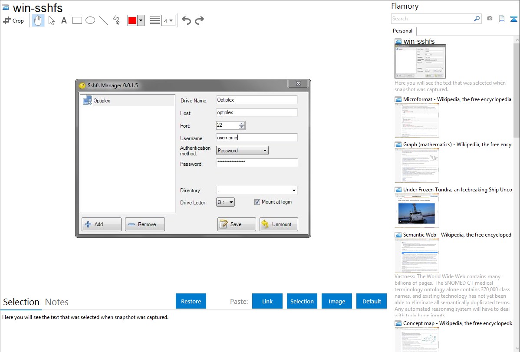Undo the last annotation
Screen dimensions: 520x352
(x=186, y=20)
